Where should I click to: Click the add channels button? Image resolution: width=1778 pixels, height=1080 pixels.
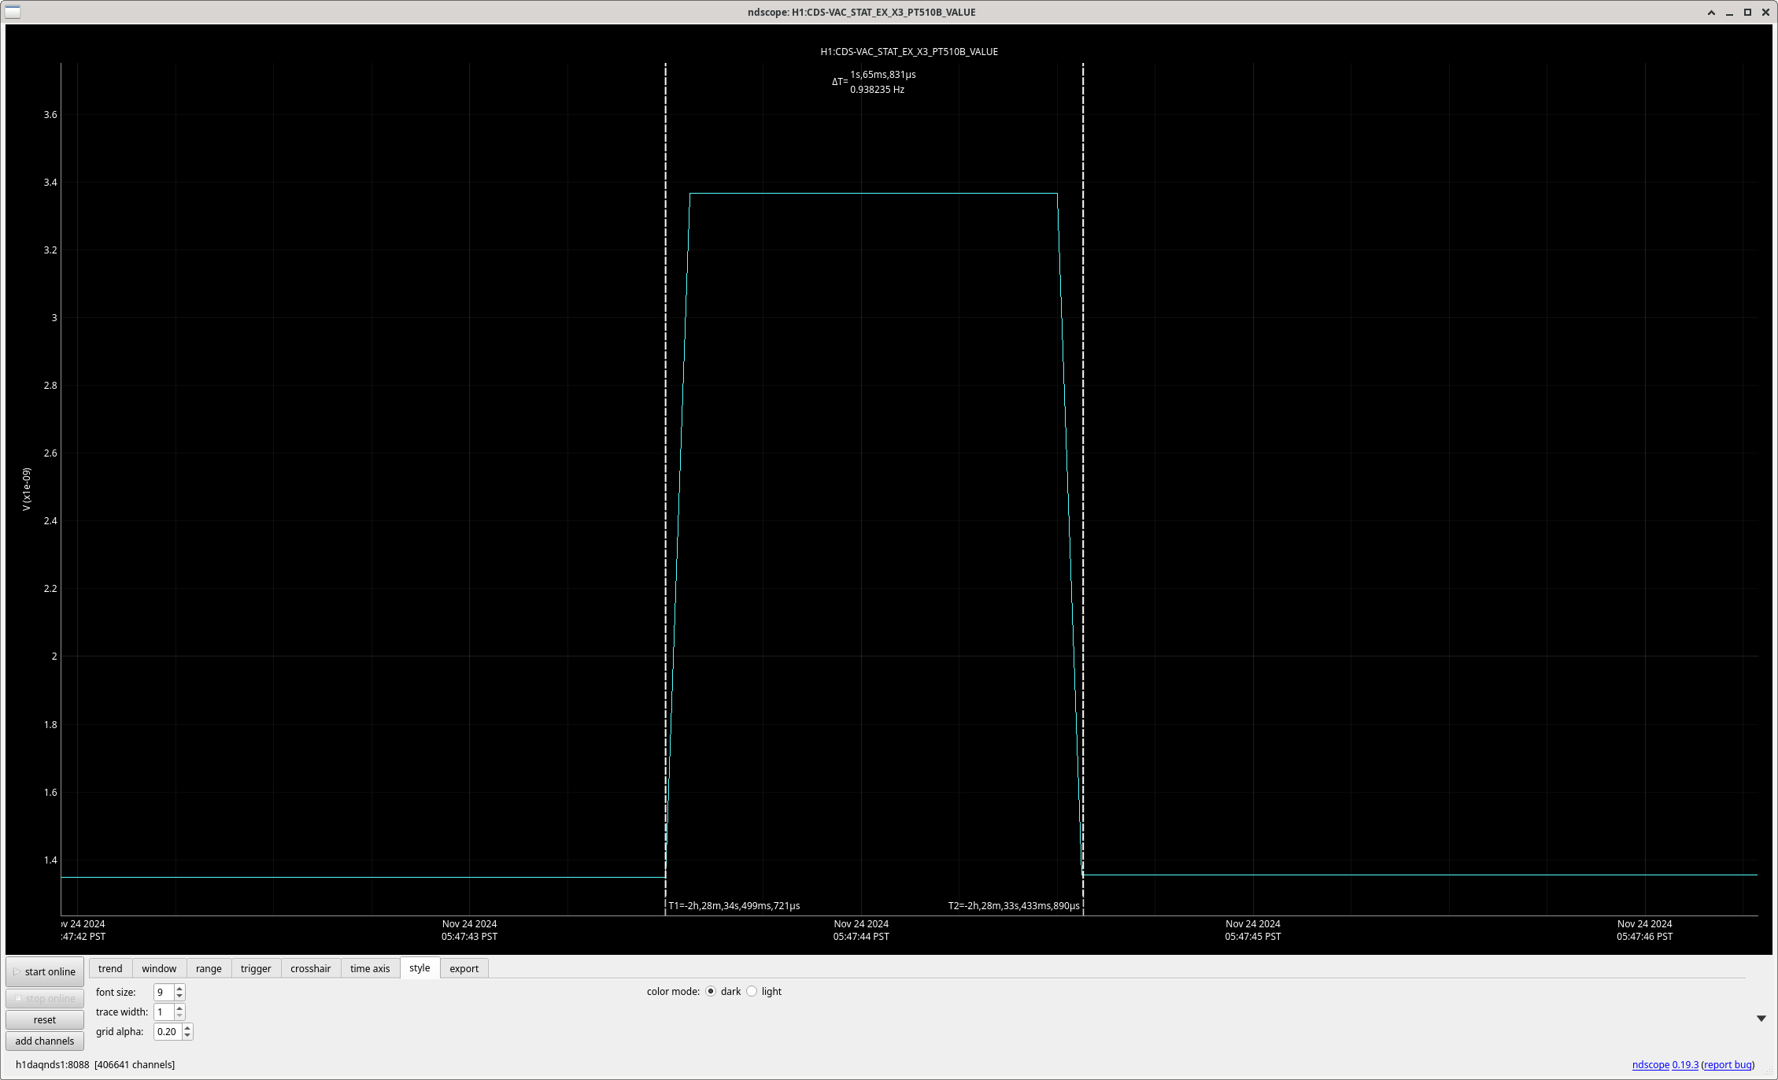(45, 1041)
